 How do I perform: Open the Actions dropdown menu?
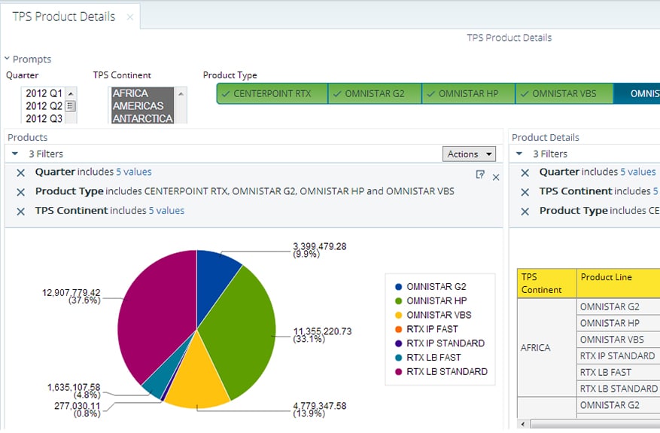pos(469,154)
